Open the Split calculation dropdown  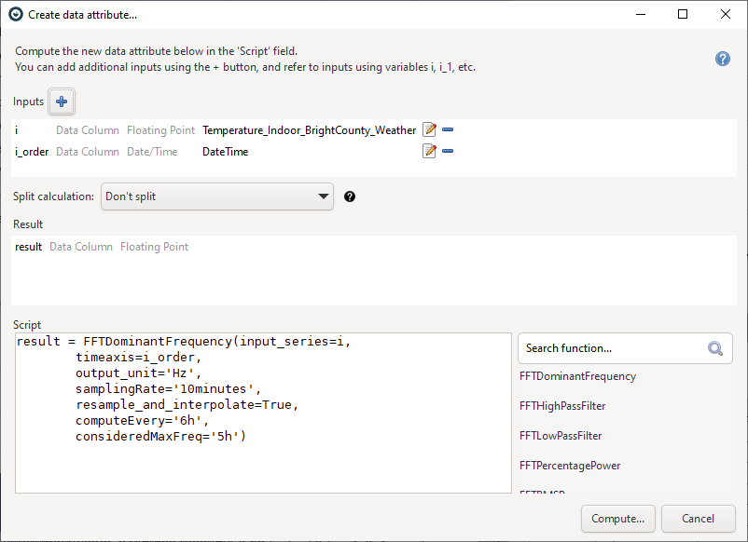coord(216,196)
